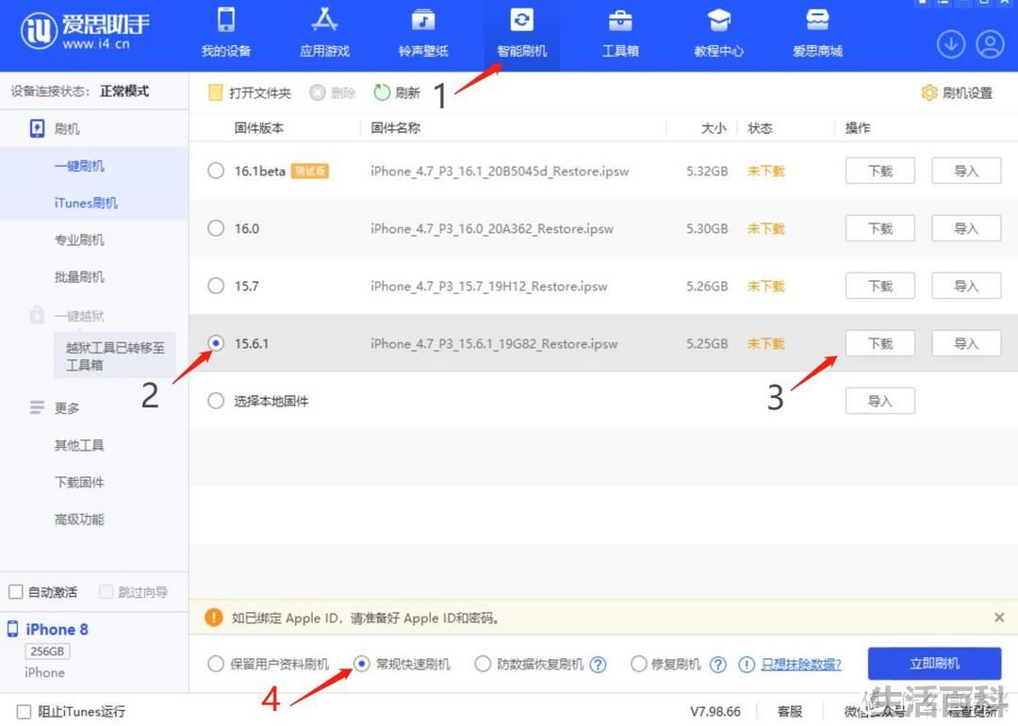Open 高级功能 in sidebar

click(x=79, y=520)
